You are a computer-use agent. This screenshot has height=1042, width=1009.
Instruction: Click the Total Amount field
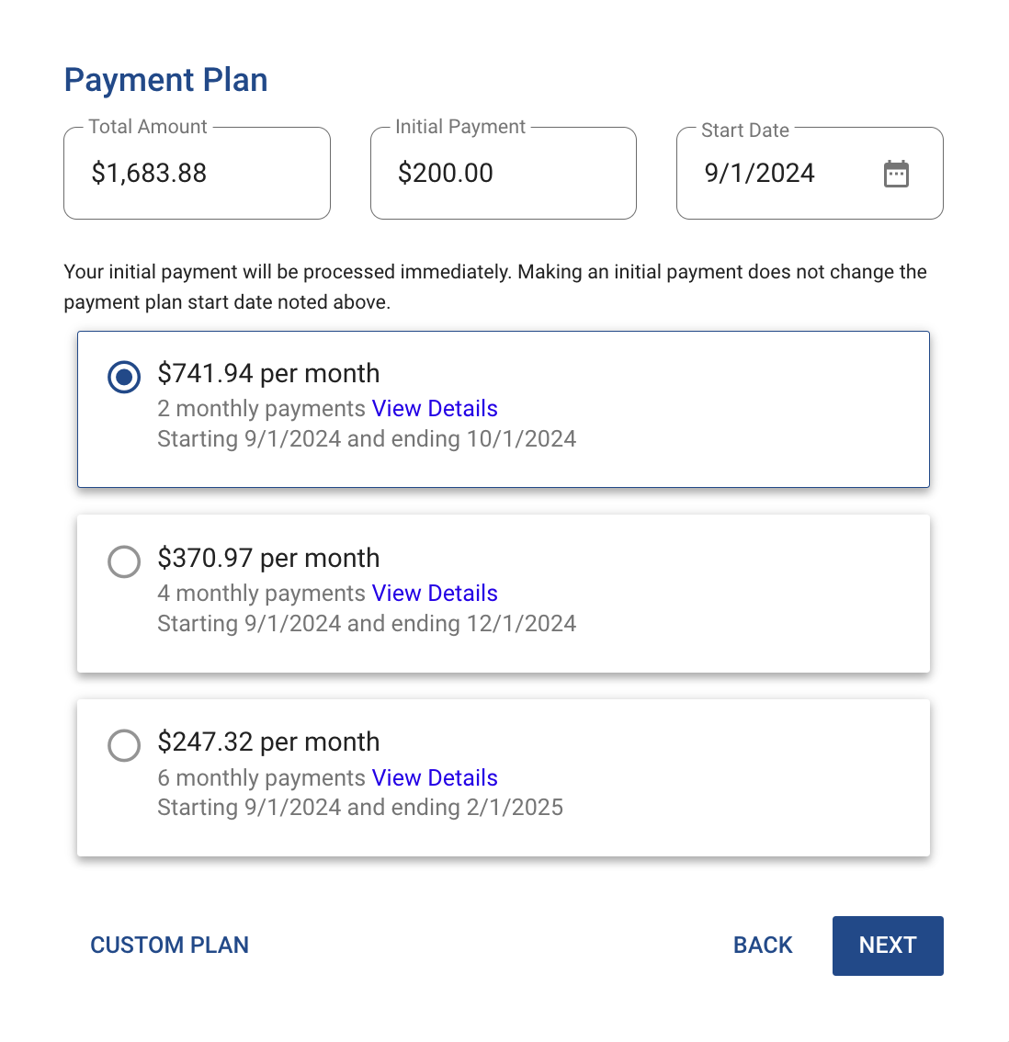point(197,173)
